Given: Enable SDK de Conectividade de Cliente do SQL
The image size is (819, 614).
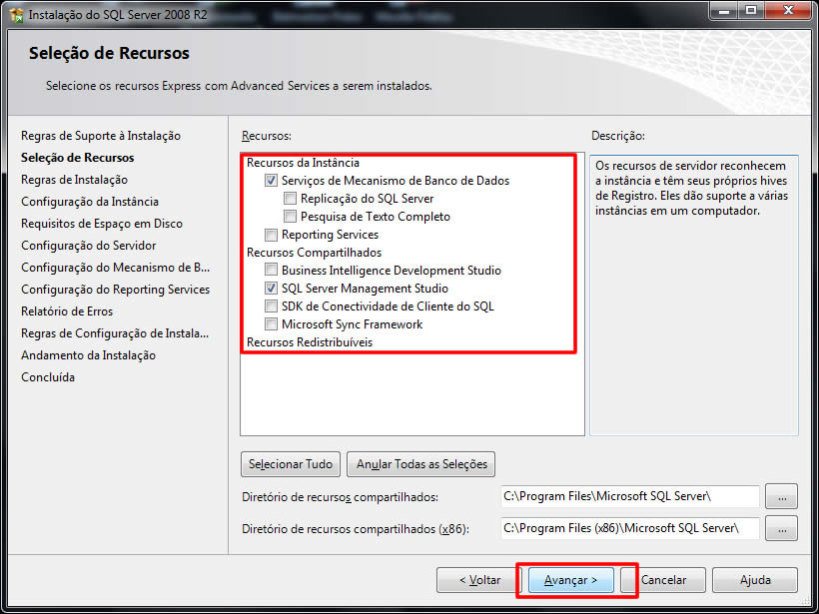Looking at the screenshot, I should coord(272,307).
